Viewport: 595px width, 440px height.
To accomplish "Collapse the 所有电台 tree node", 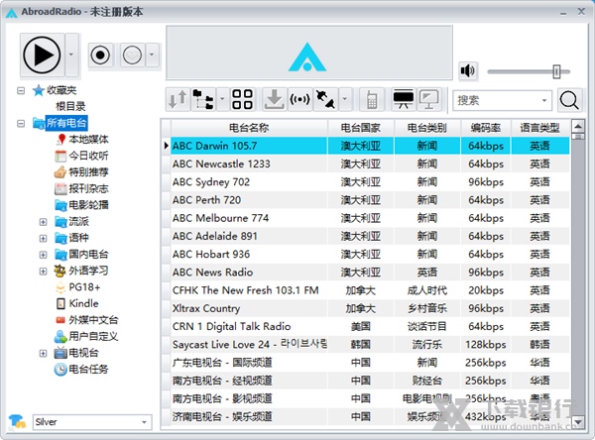I will pyautogui.click(x=21, y=123).
